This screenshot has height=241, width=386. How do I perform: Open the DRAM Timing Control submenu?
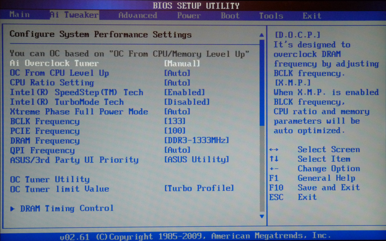click(67, 209)
